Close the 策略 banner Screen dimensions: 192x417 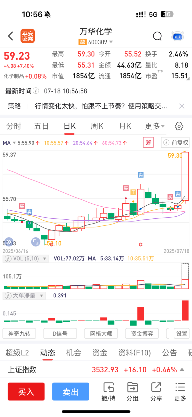182,106
